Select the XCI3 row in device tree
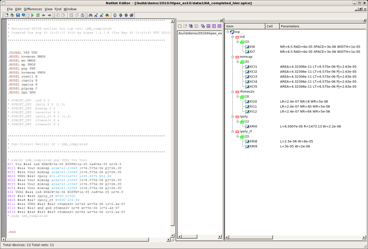The image size is (368, 249). pos(253,77)
